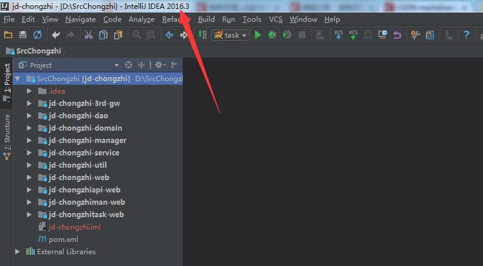This screenshot has width=483, height=266.
Task: Run with Coverage icon
Action: [x=287, y=35]
